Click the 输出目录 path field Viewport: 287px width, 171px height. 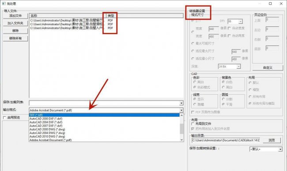pyautogui.click(x=226, y=140)
